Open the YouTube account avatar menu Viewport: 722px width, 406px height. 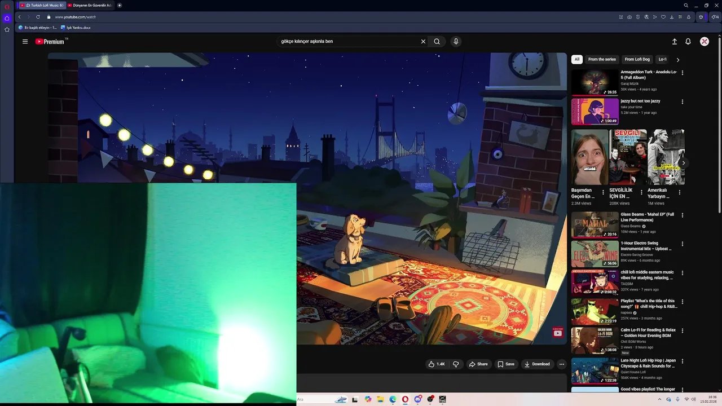[x=705, y=41]
